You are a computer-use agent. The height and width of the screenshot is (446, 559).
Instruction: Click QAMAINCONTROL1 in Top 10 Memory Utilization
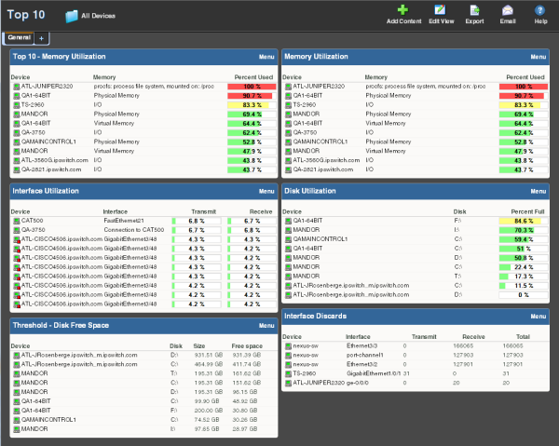(48, 142)
